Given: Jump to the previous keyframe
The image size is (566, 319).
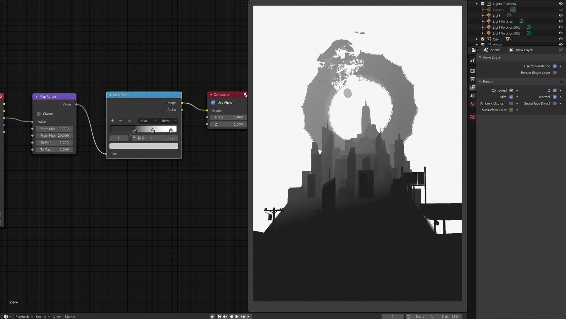Looking at the screenshot, I should [225, 316].
